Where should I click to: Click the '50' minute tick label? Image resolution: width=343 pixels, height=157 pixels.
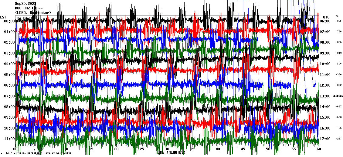click(268, 149)
